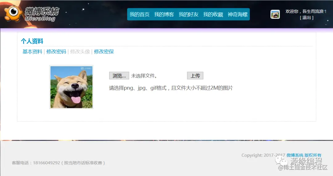Open the 修改密保 tab

[104, 51]
